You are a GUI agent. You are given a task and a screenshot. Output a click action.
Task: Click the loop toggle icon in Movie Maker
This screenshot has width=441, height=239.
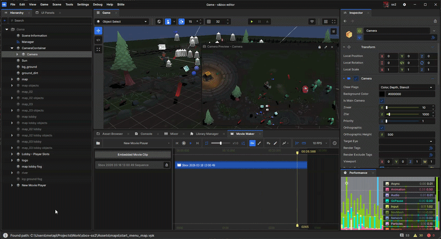pyautogui.click(x=207, y=143)
